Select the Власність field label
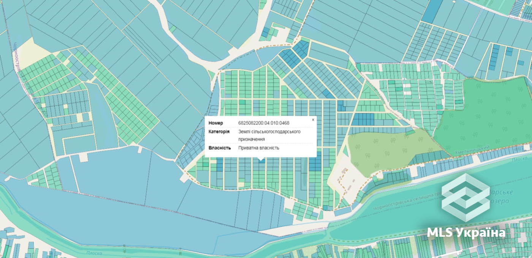532x258 pixels. pos(220,148)
